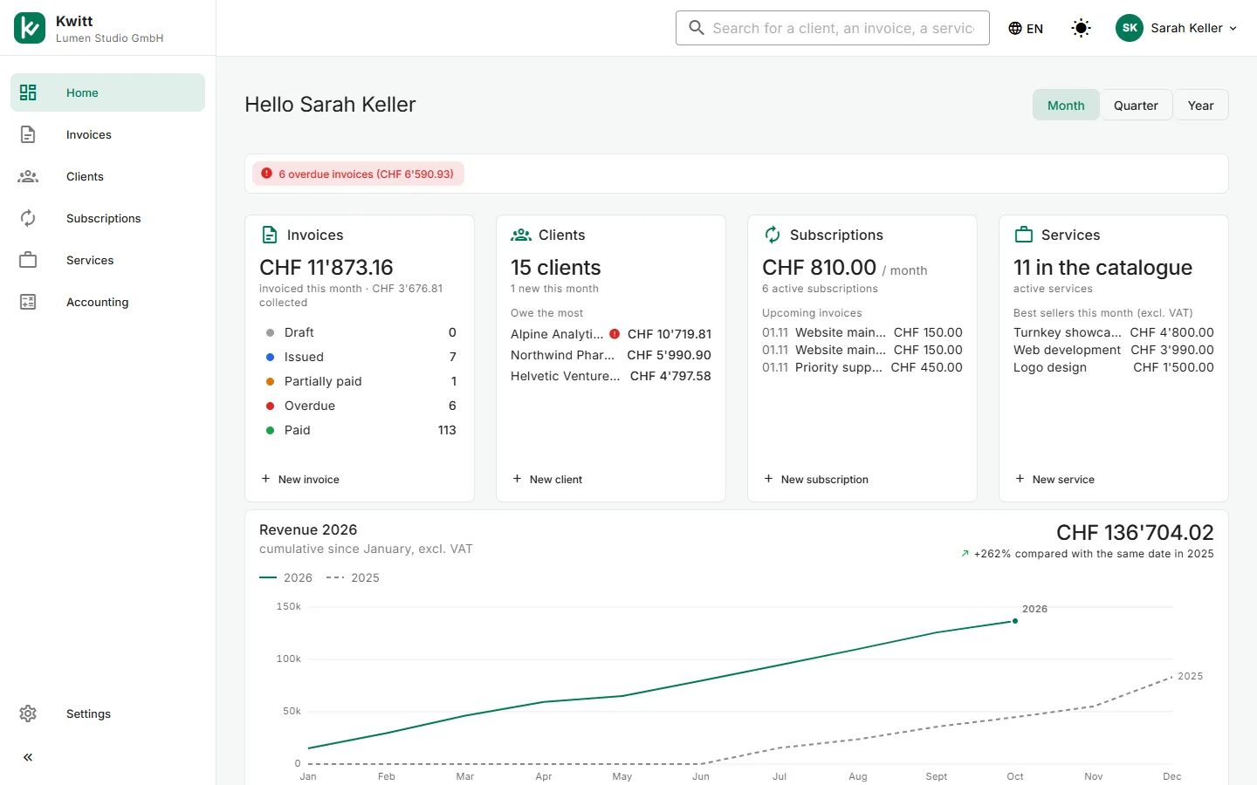Click plus icon beside New client
The image size is (1257, 785).
click(x=517, y=479)
